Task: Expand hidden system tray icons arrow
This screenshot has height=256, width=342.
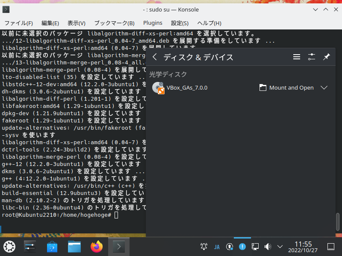Action: click(x=280, y=247)
